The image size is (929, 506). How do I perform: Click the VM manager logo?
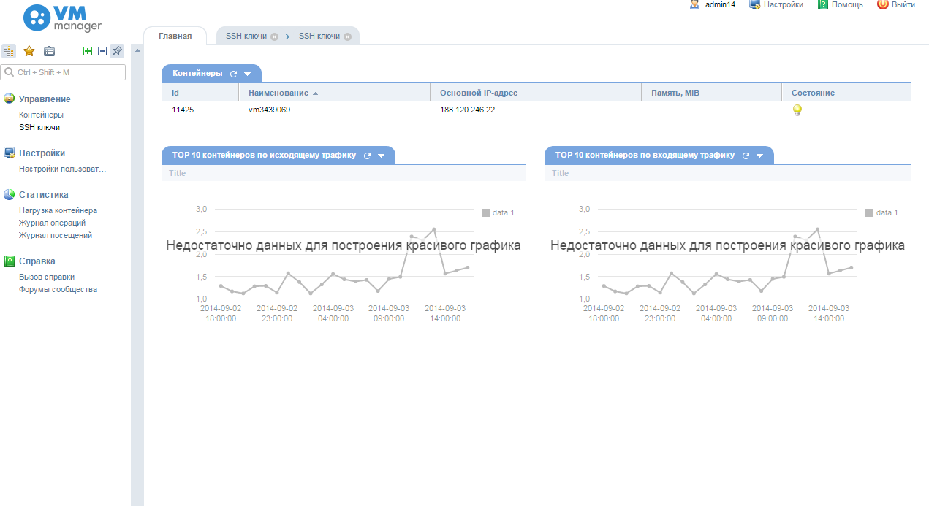pyautogui.click(x=62, y=18)
